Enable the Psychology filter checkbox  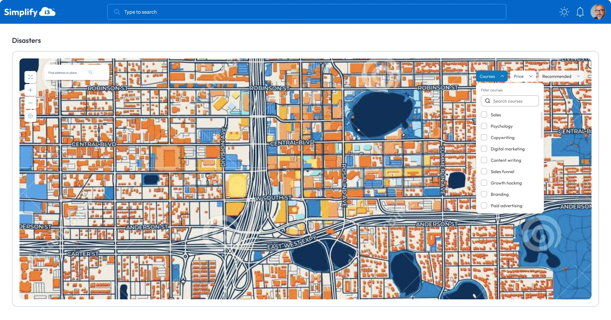484,126
